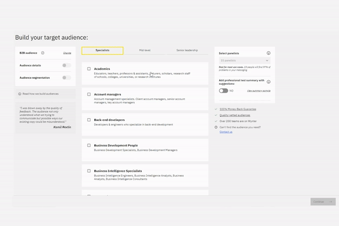339x226 pixels.
Task: Click info icon beside professional test summary
Action: click(x=268, y=82)
